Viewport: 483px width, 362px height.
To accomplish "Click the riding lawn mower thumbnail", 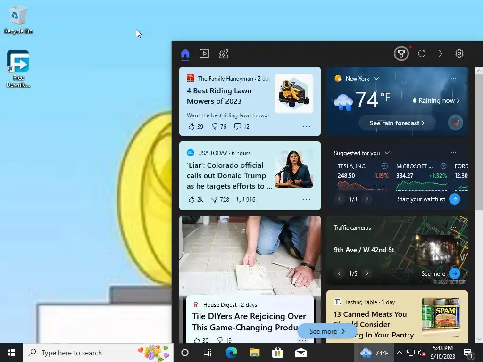I will tap(294, 94).
